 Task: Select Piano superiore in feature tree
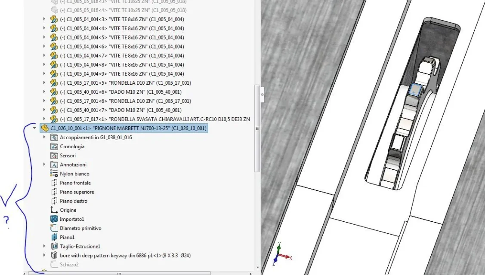pyautogui.click(x=77, y=192)
